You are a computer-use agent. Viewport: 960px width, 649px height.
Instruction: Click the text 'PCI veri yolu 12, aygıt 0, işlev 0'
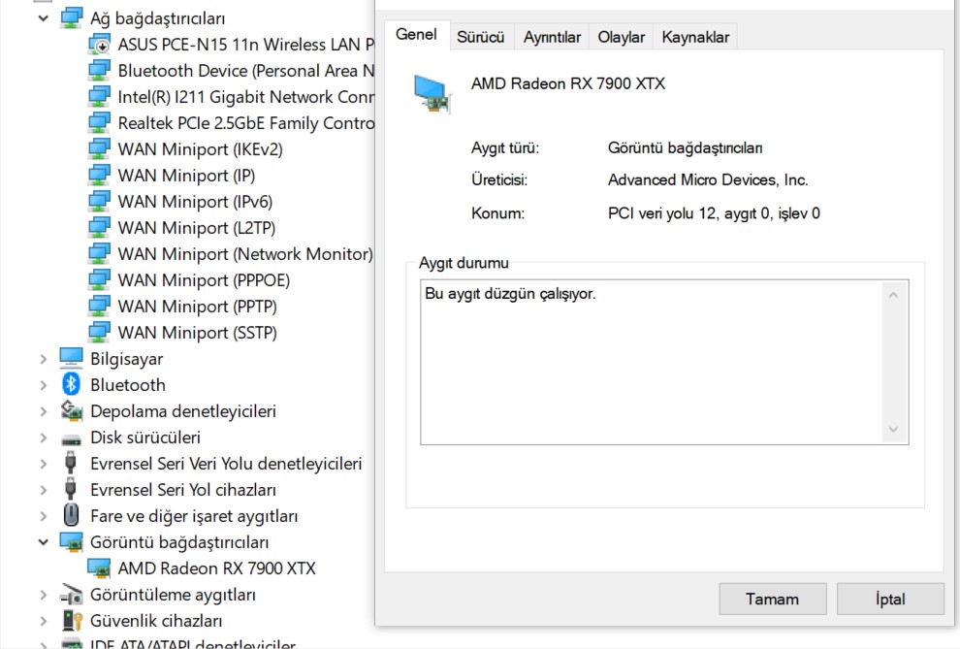click(714, 213)
